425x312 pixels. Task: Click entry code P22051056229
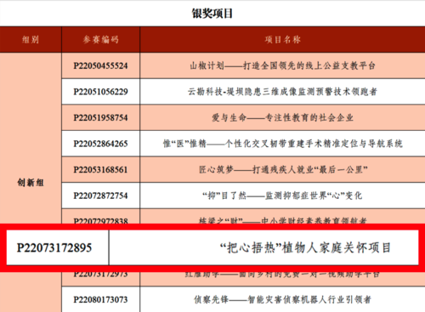(100, 92)
